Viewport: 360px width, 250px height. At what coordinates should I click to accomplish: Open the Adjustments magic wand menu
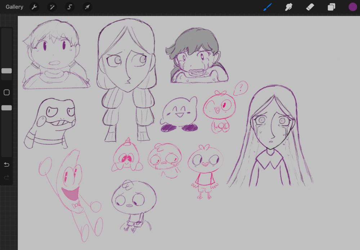point(52,7)
